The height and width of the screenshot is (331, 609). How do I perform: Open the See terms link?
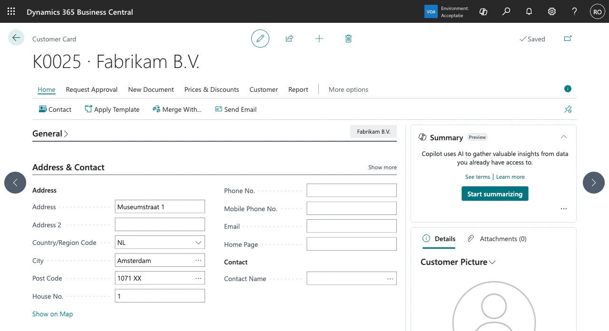(x=478, y=177)
